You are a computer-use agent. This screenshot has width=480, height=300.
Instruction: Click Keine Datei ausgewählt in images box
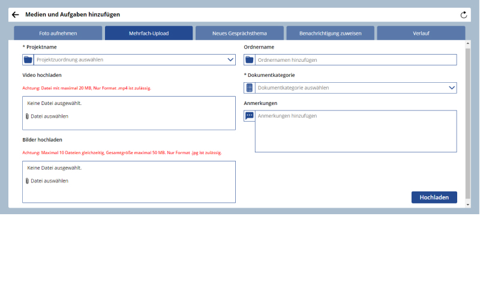coord(55,168)
